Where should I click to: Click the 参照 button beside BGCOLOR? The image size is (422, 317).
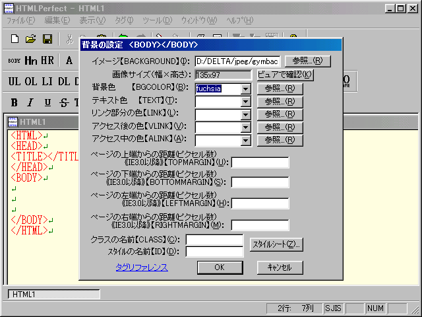275,88
